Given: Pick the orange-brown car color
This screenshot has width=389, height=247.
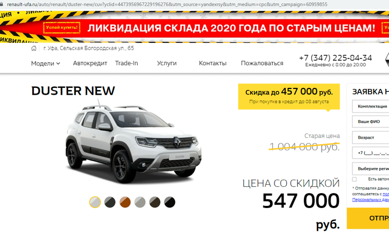Looking at the screenshot, I should click(x=125, y=202).
